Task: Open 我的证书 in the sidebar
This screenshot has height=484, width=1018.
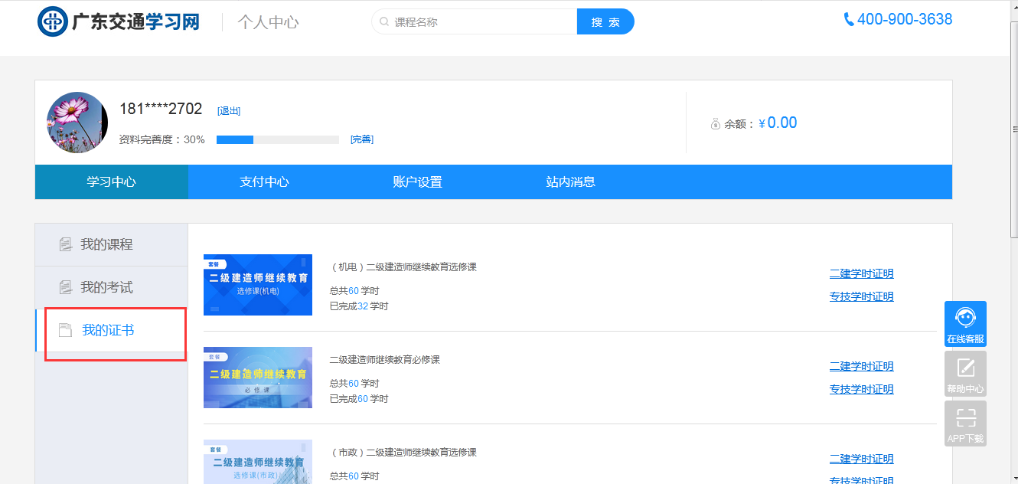Action: click(x=108, y=330)
